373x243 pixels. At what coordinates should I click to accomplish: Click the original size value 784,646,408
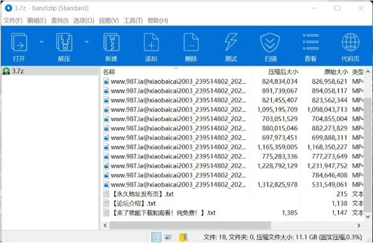(329, 175)
